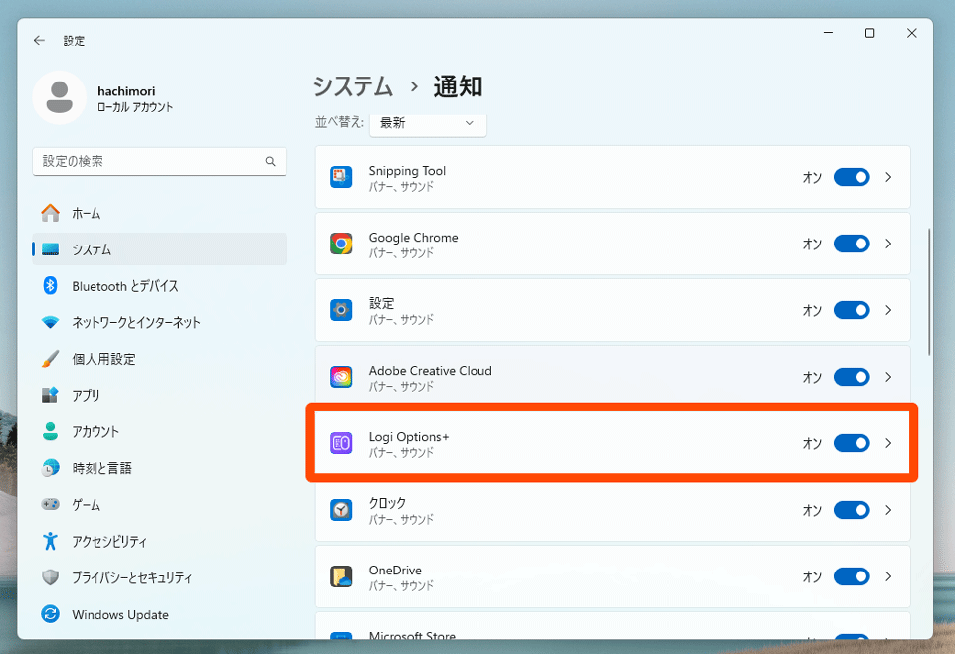Open Bluetooth とデバイス in sidebar
Screen dimensions: 955x654
pos(124,286)
